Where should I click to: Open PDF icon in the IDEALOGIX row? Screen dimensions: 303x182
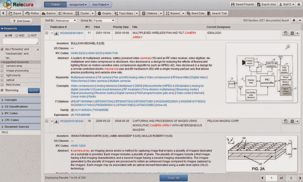[x=286, y=33]
